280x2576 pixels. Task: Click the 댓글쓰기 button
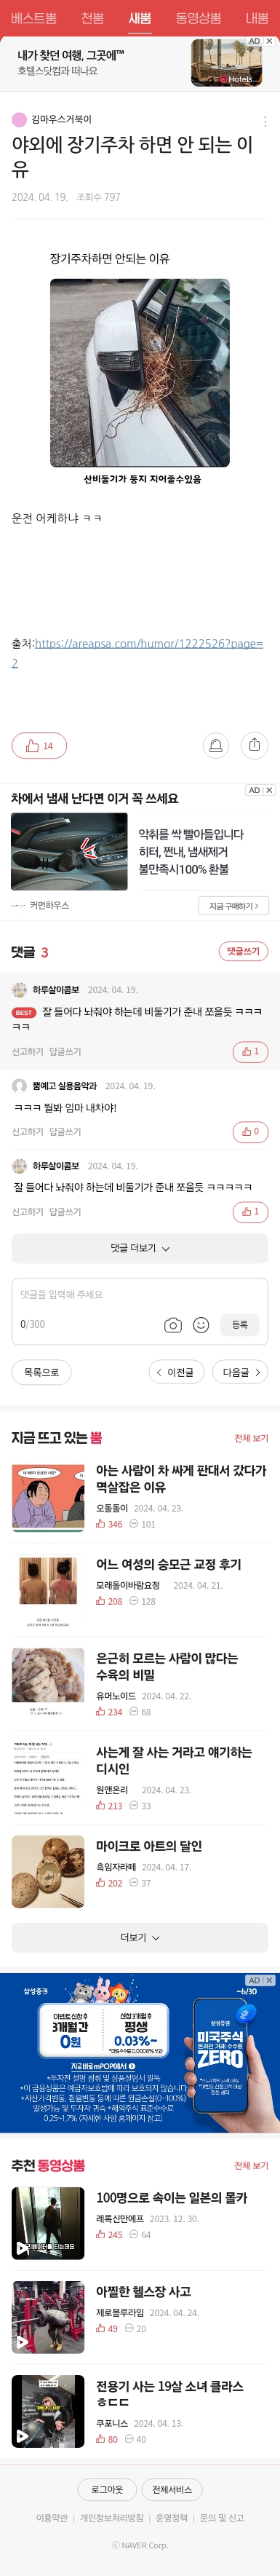pos(243,951)
